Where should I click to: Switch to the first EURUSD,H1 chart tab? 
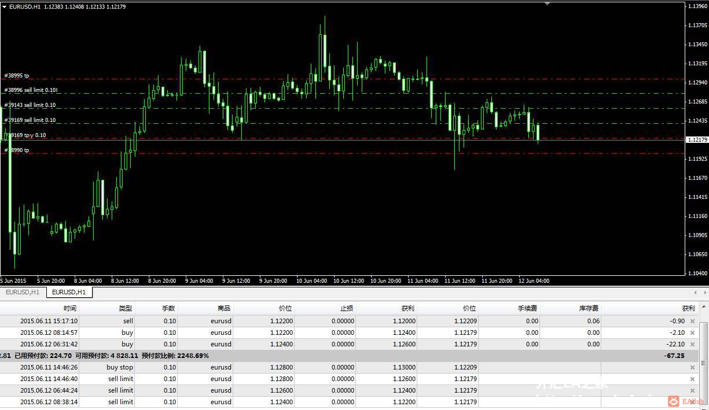tap(23, 292)
